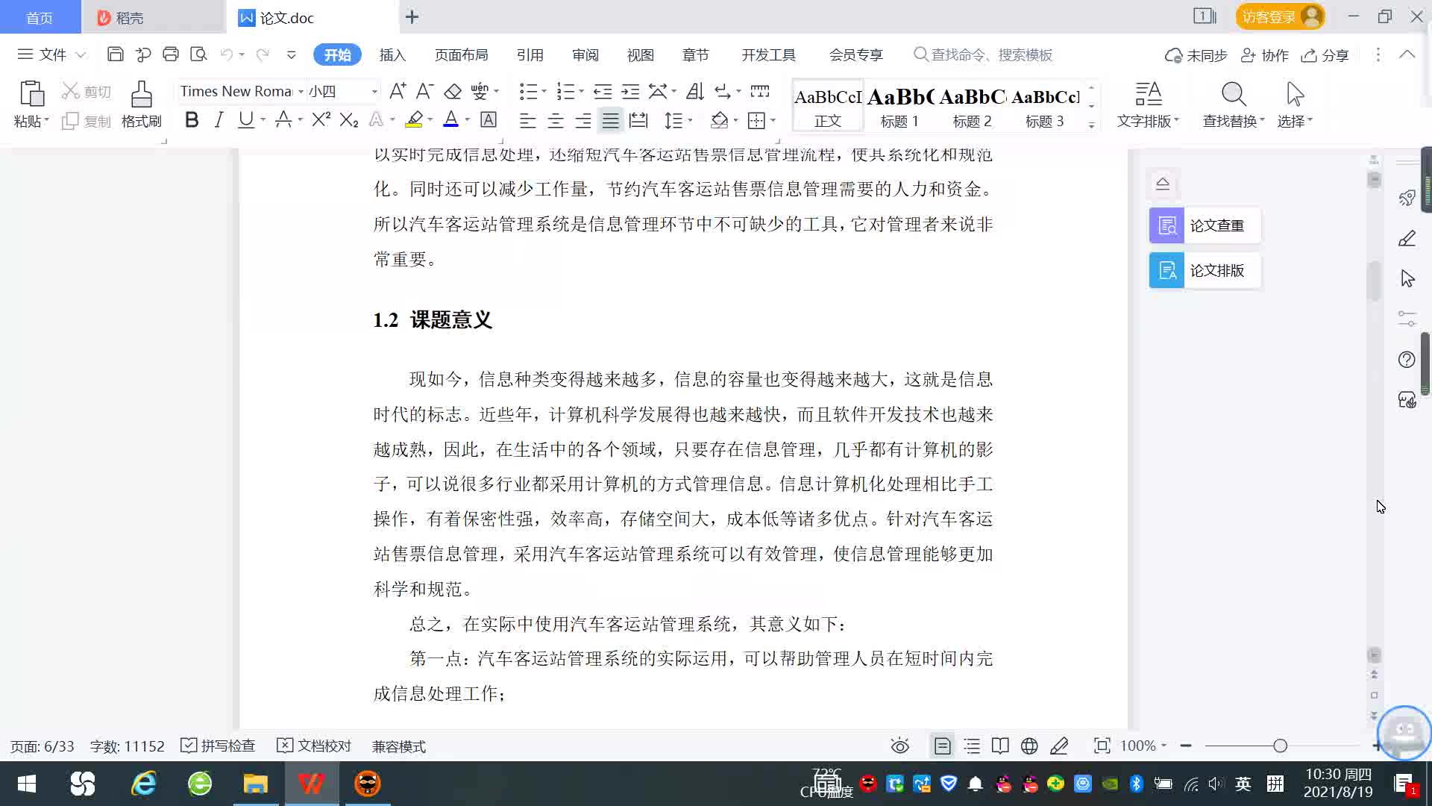Viewport: 1432px width, 806px height.
Task: Click the Print icon in quick toolbar
Action: point(171,54)
